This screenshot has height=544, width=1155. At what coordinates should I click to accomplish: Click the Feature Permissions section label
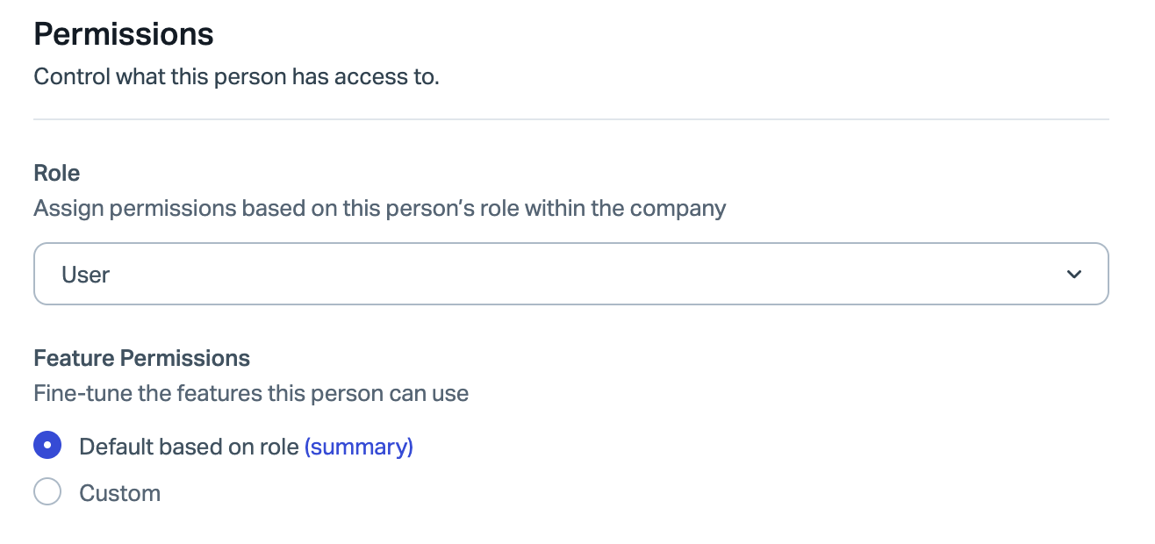pos(141,358)
